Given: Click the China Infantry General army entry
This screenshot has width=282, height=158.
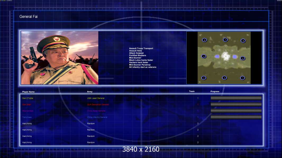Looking at the screenshot, I should (x=97, y=117).
